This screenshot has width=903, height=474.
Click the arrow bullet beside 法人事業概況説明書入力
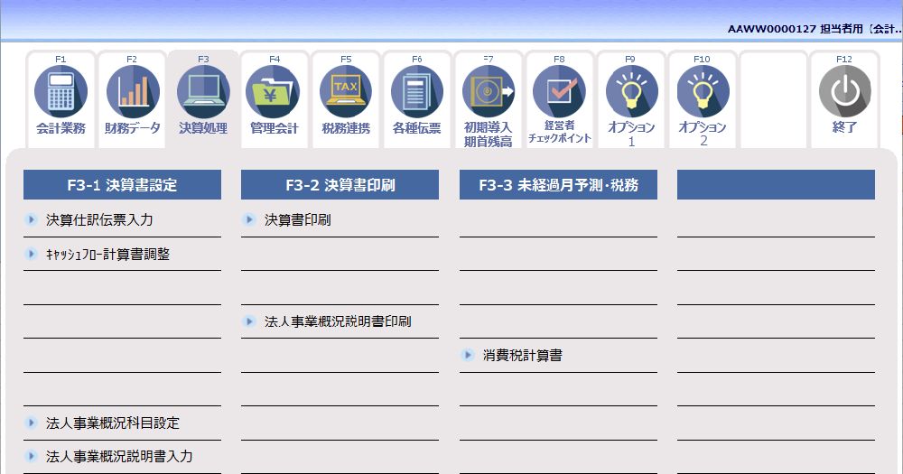pyautogui.click(x=31, y=456)
